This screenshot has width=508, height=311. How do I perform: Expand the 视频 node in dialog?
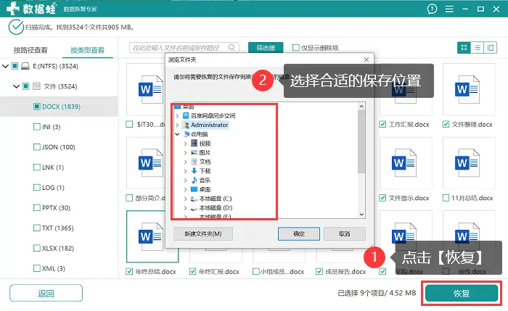pos(185,144)
